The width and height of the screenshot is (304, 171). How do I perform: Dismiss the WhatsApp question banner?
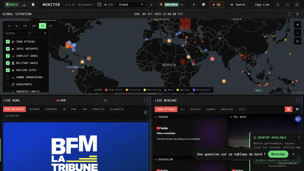[x=293, y=154]
